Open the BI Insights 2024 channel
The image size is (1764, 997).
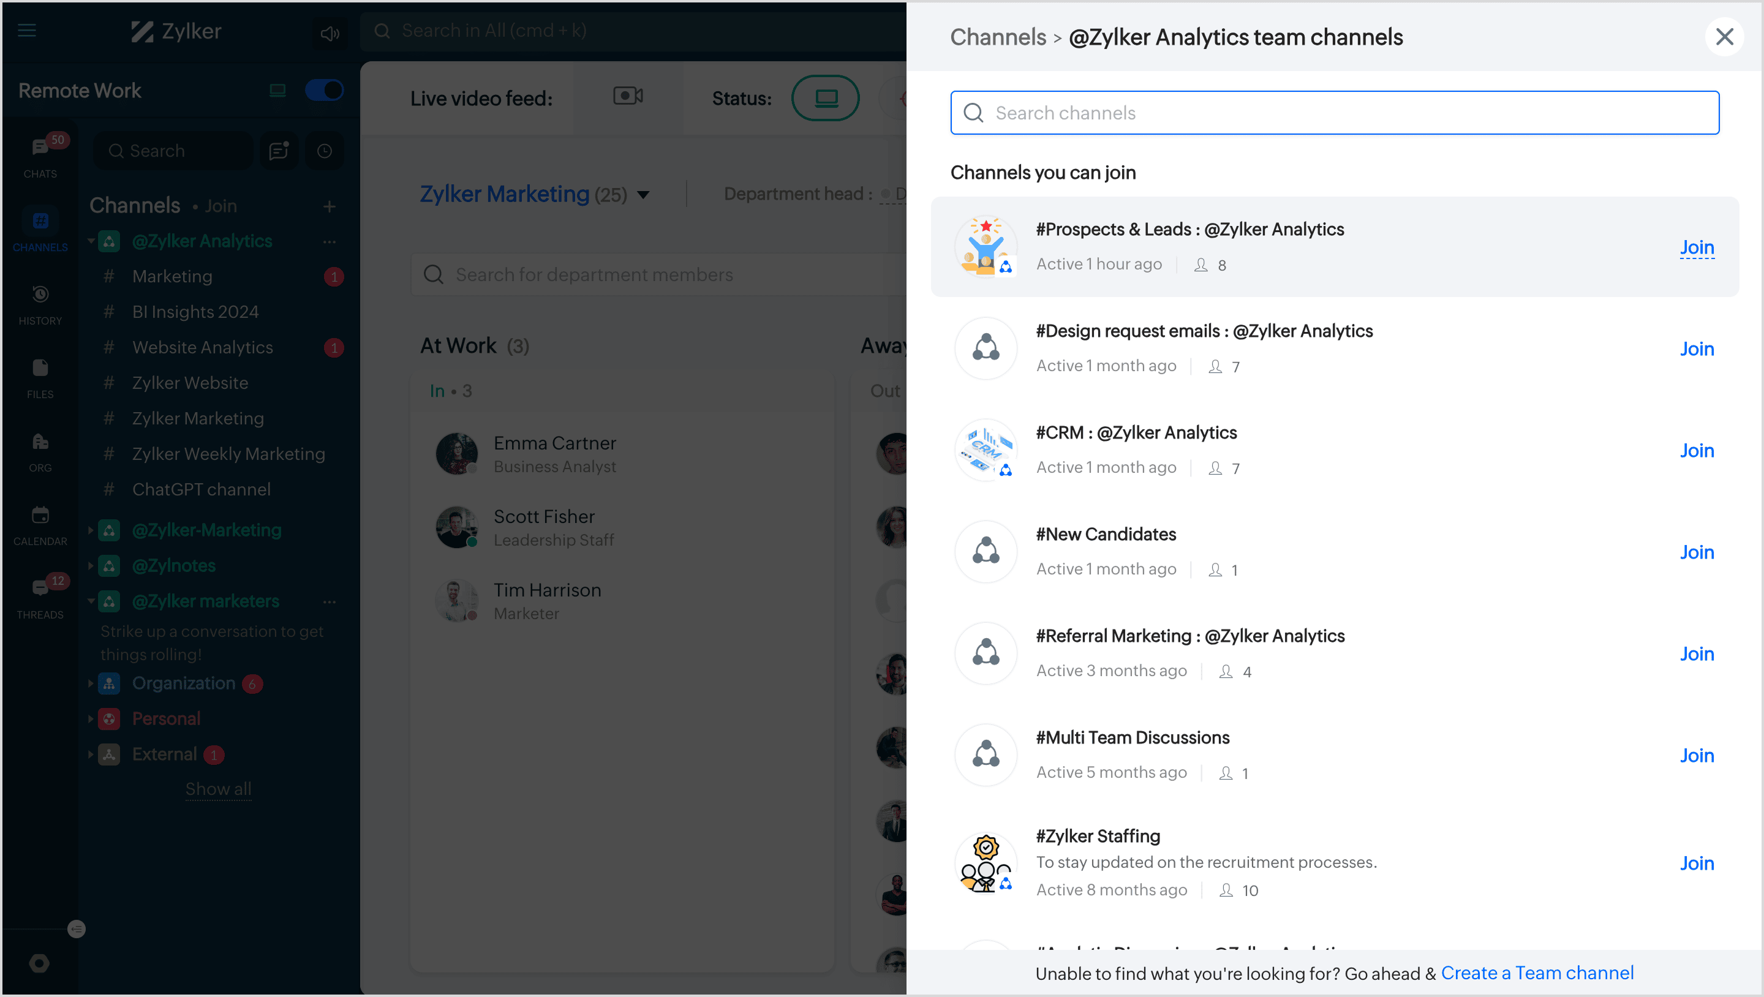pyautogui.click(x=196, y=312)
